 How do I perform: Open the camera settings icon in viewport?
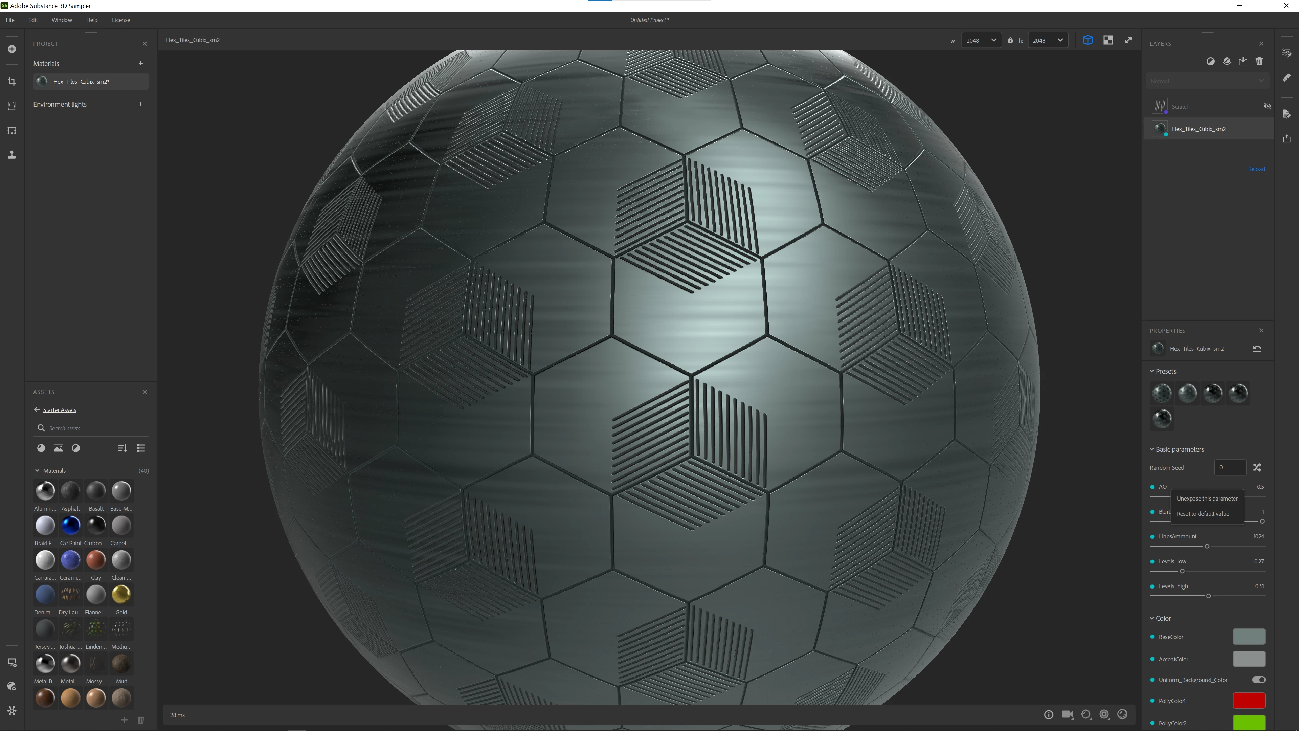coord(1067,714)
